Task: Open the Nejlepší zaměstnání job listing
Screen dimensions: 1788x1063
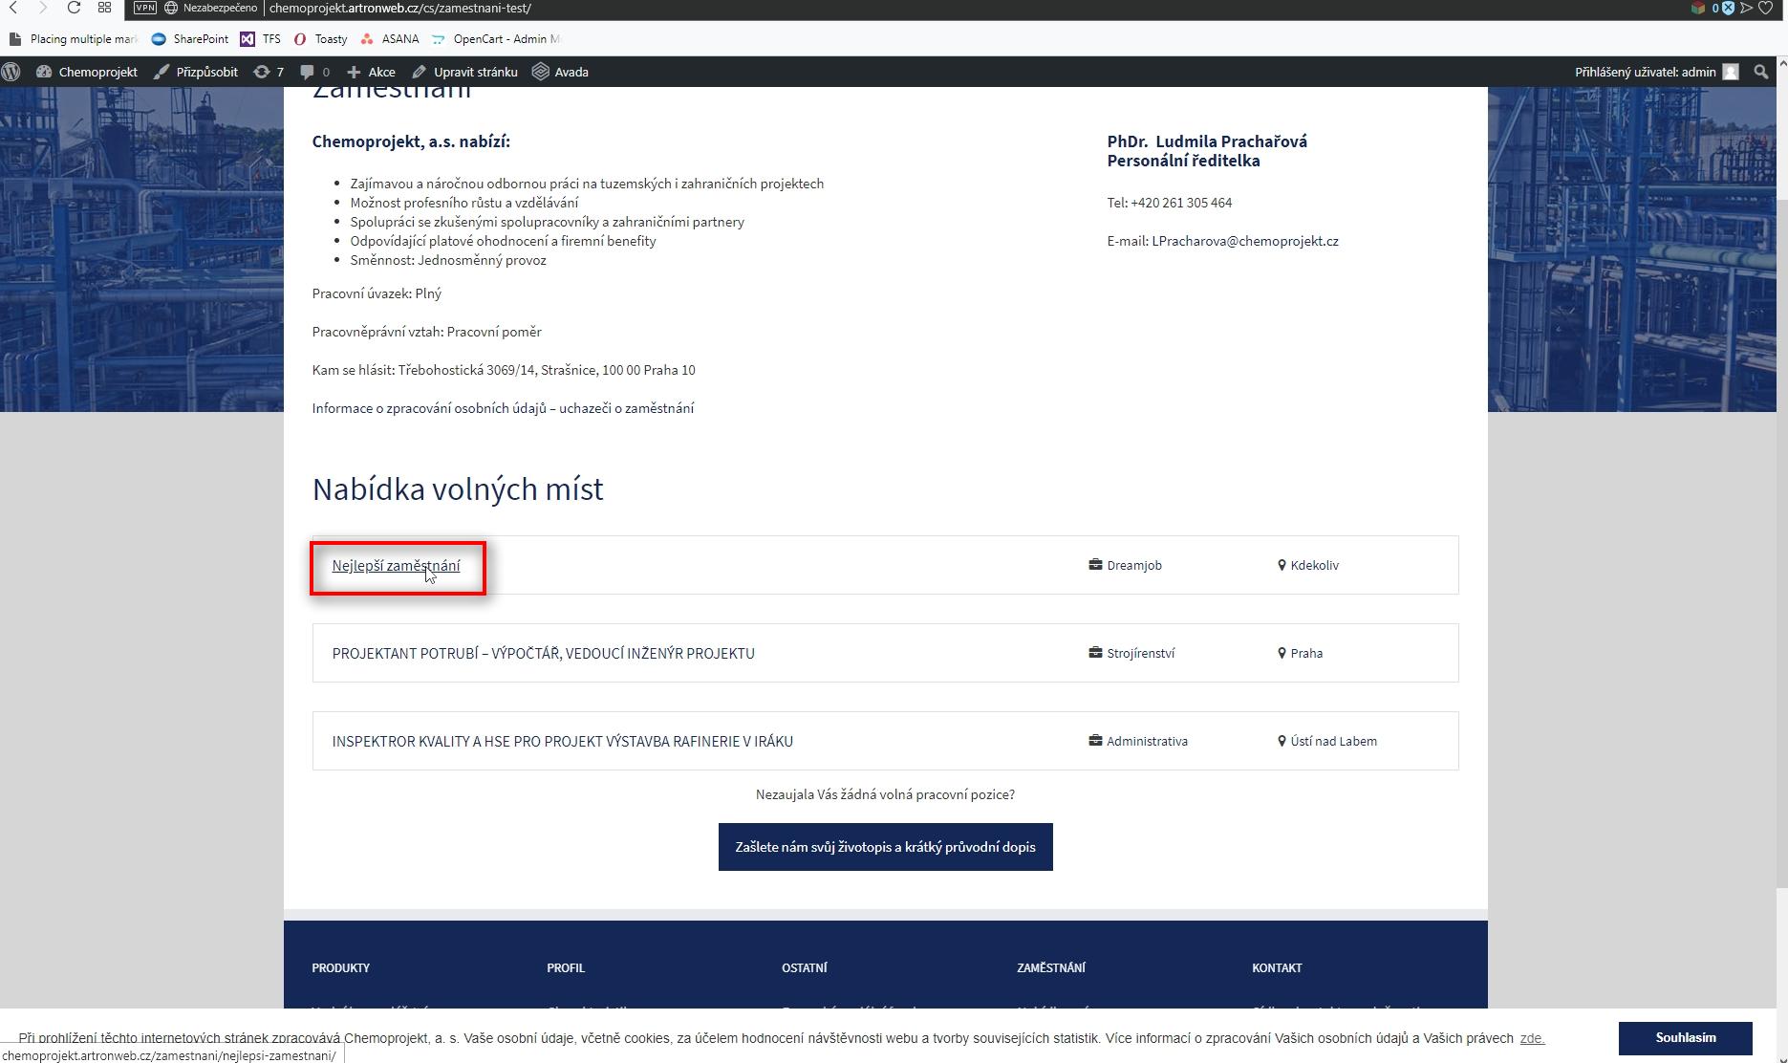Action: 396,565
